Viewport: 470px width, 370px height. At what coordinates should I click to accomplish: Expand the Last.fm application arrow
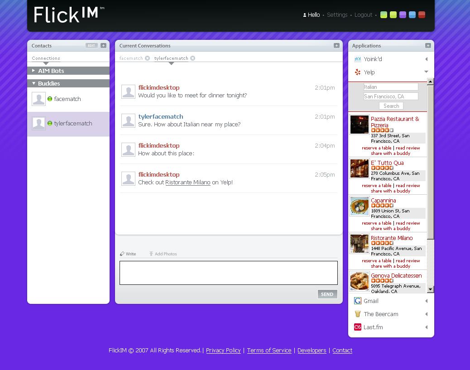(426, 327)
